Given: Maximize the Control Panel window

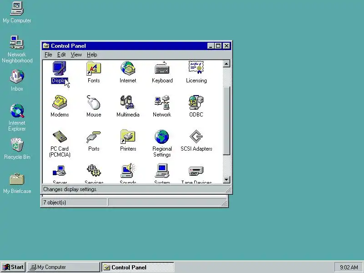Looking at the screenshot, I should pos(218,46).
